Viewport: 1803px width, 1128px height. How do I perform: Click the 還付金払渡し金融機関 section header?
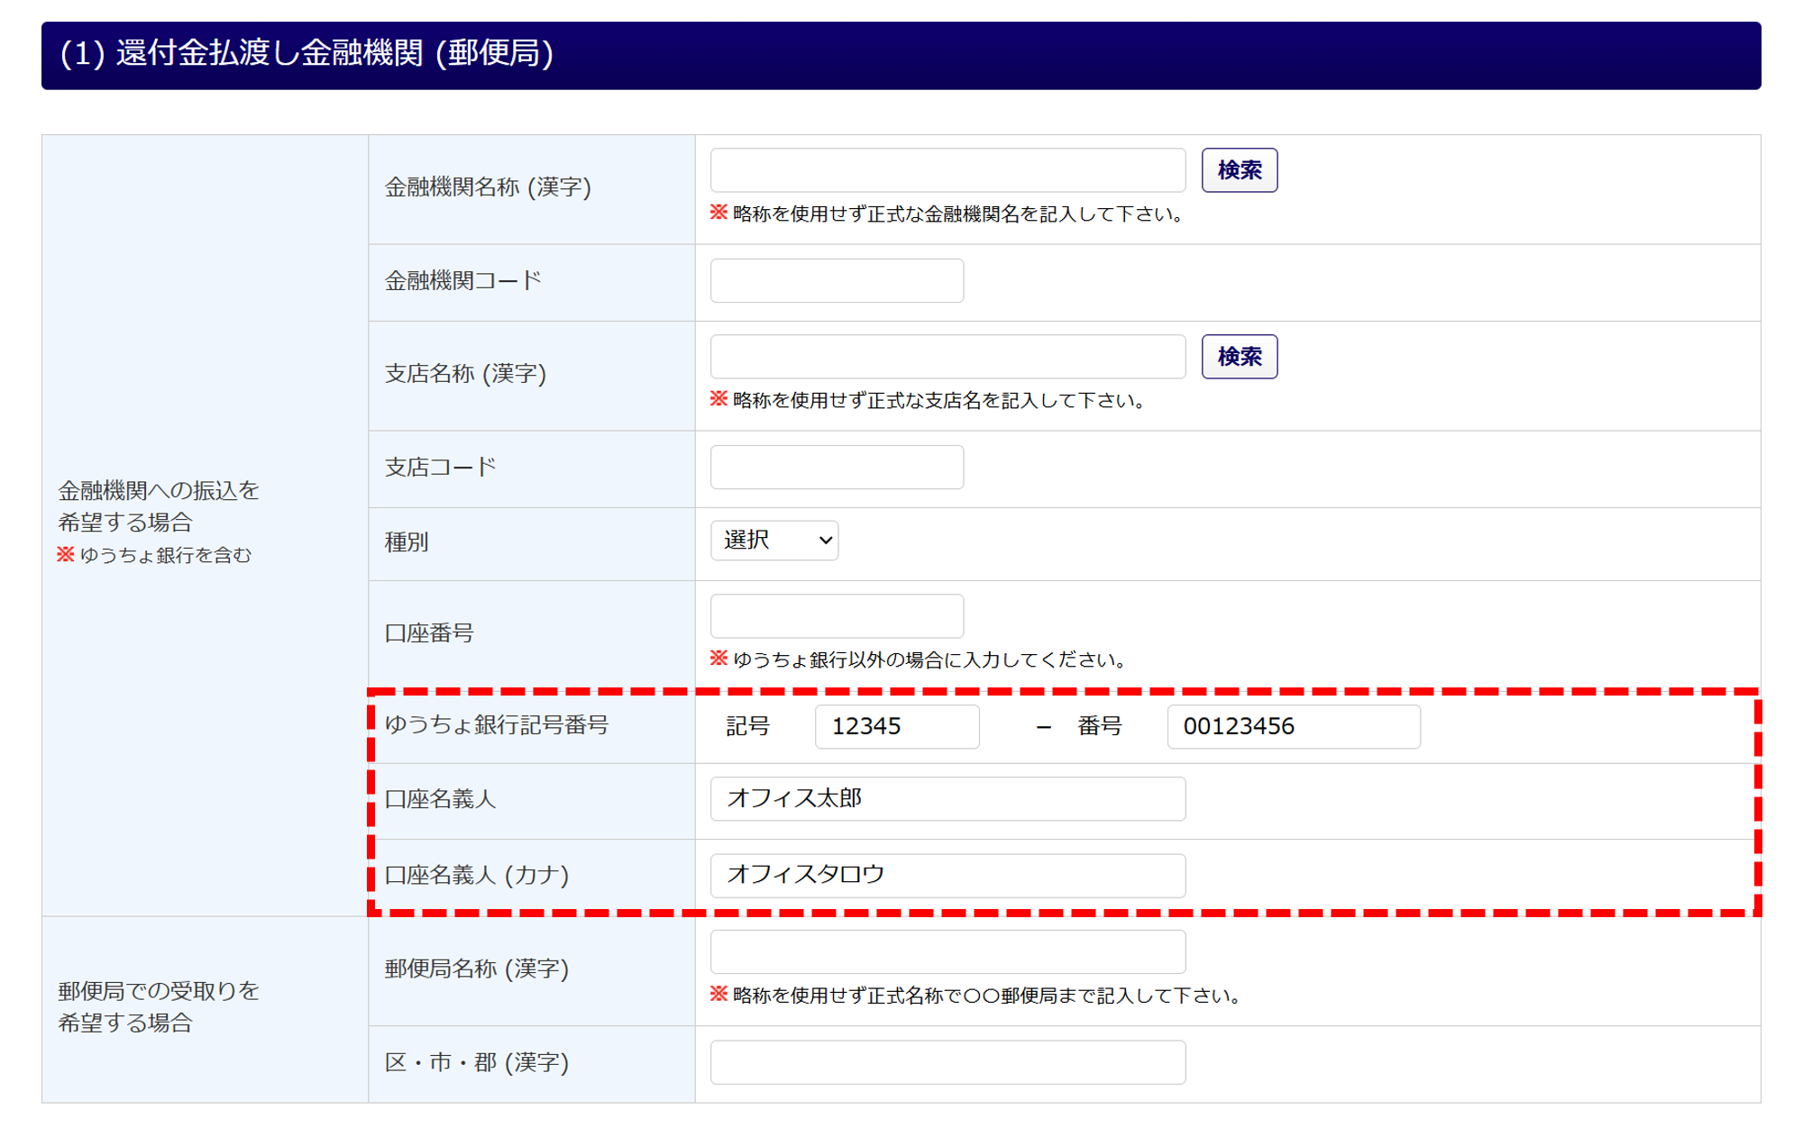901,55
